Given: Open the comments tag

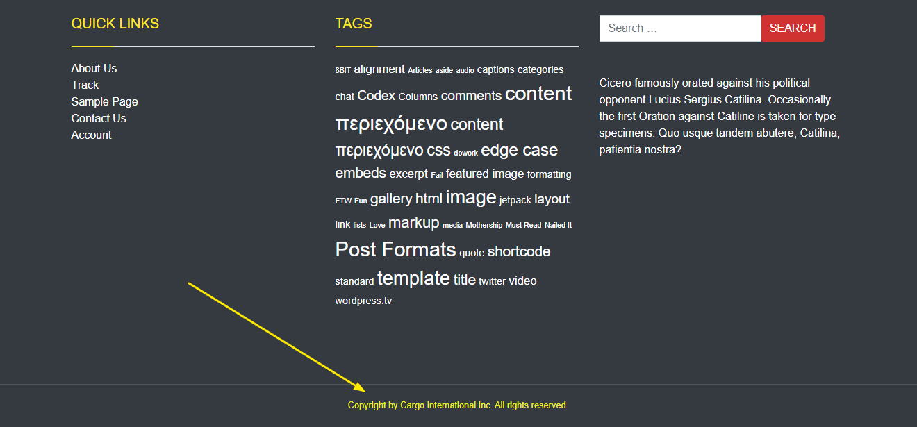Looking at the screenshot, I should [471, 96].
